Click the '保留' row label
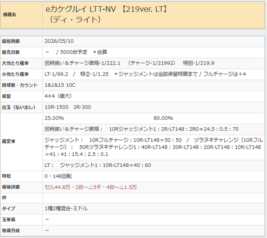267x238 pixels. tap(6, 96)
